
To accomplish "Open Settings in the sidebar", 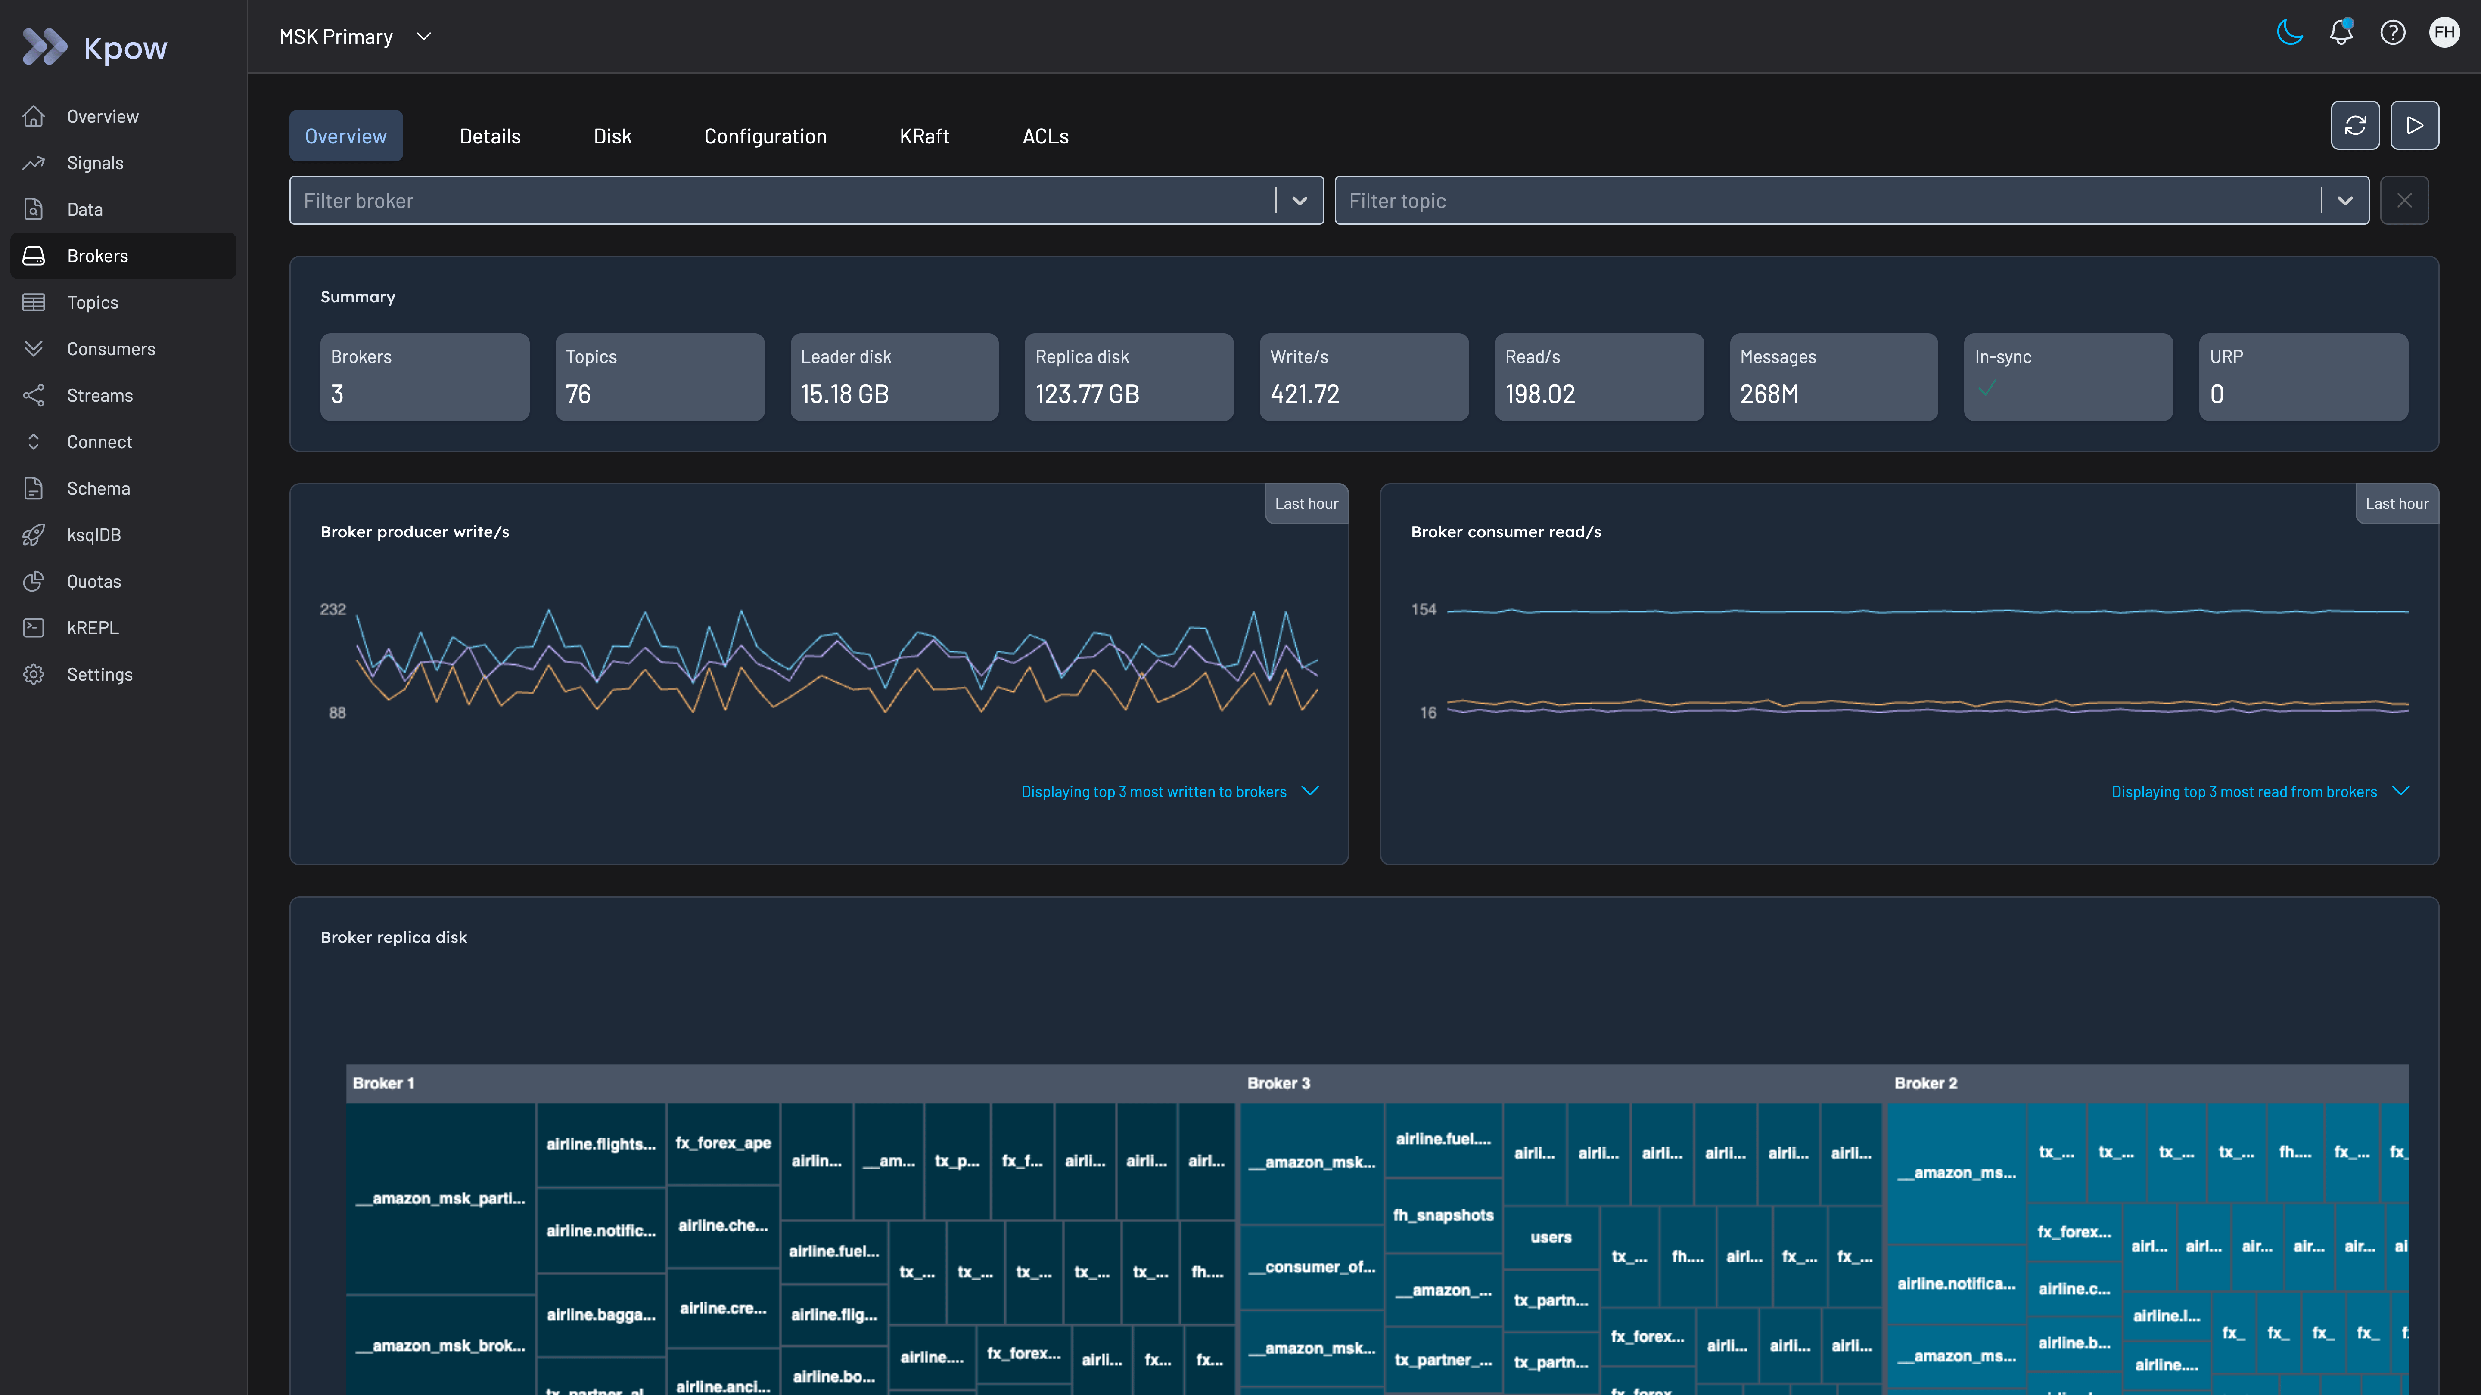I will (123, 675).
